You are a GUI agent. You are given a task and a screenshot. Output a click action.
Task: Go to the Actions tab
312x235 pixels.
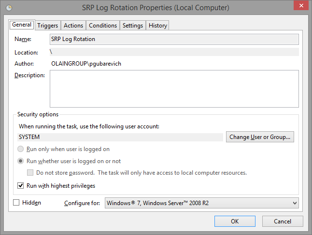point(73,26)
